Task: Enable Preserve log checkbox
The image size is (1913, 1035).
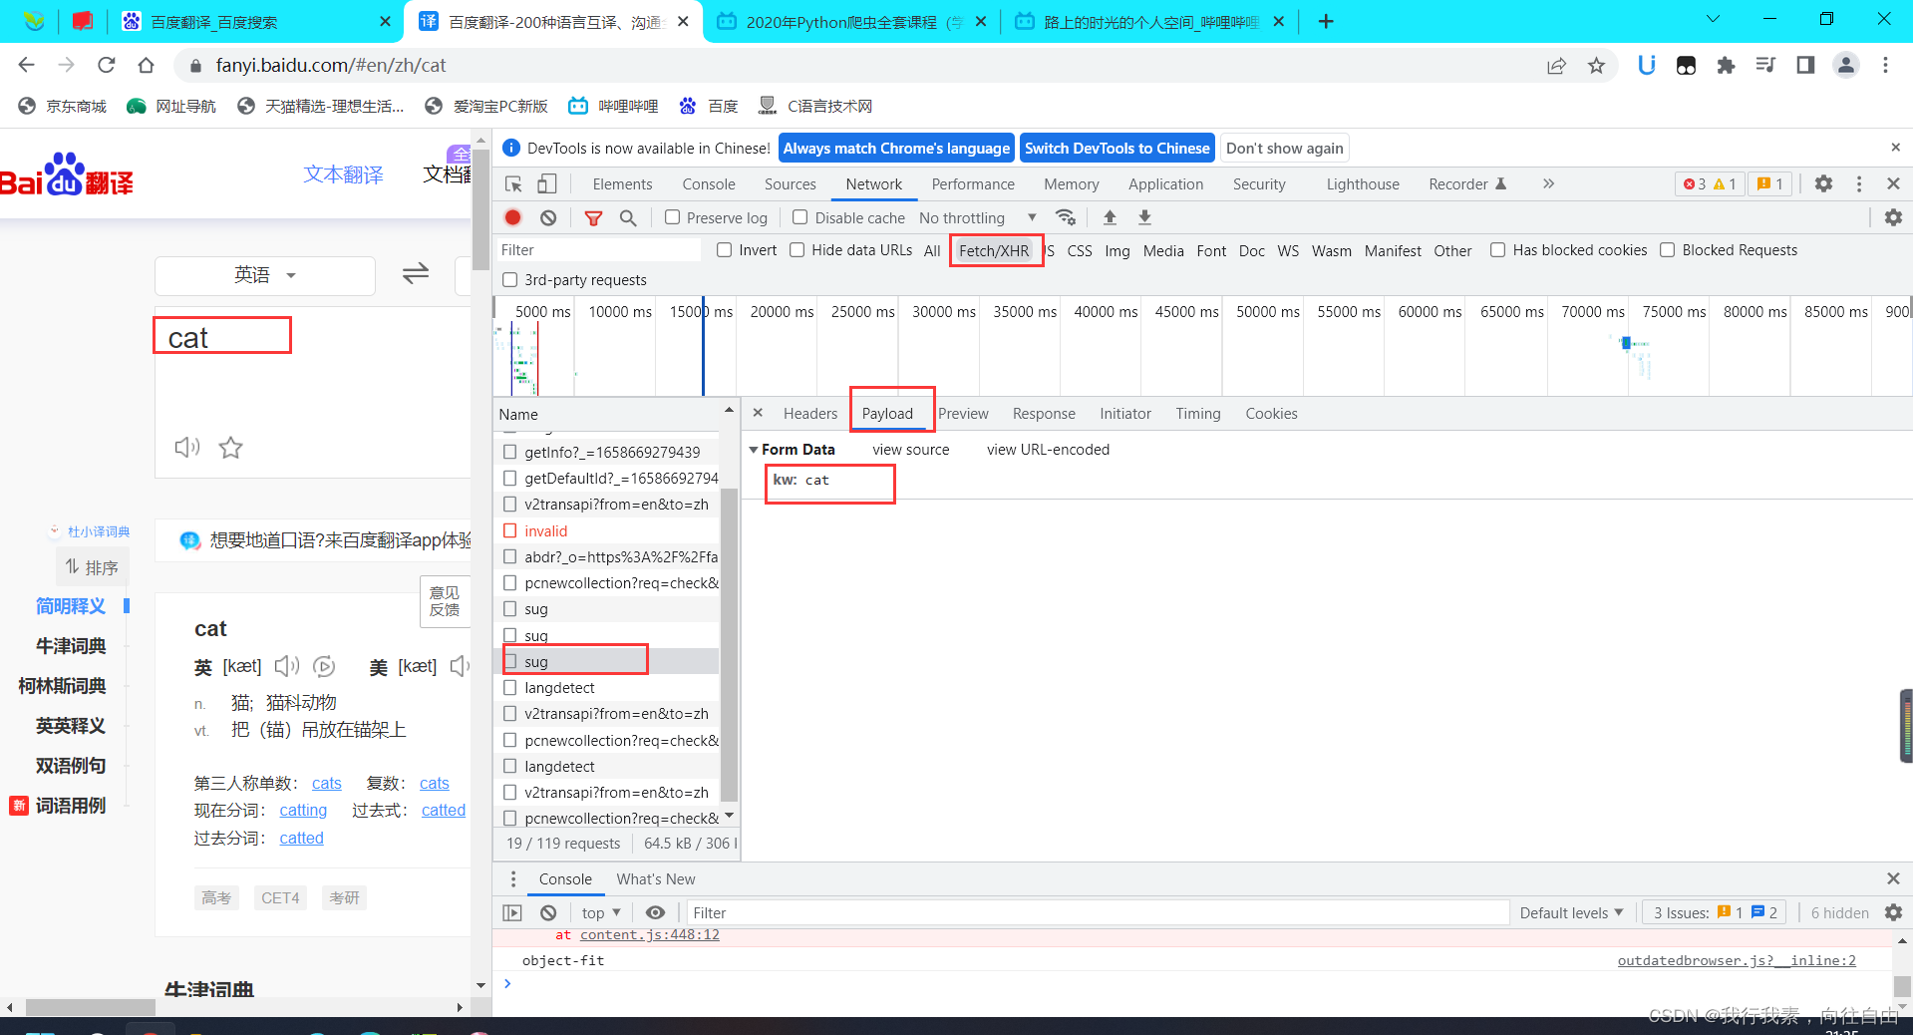Action: coord(673,217)
